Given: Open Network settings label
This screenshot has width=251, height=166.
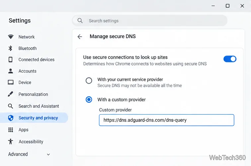Looking at the screenshot, I should pos(27,37).
